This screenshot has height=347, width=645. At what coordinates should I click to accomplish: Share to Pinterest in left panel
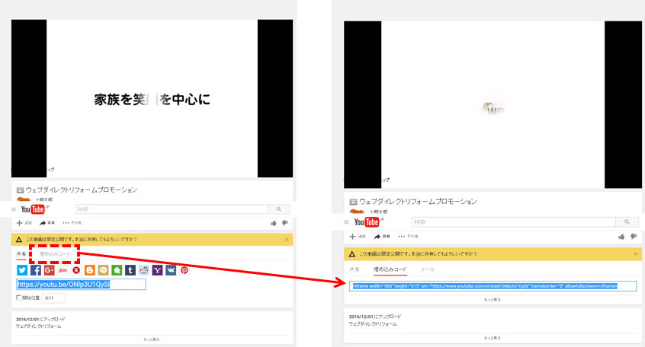tap(185, 270)
